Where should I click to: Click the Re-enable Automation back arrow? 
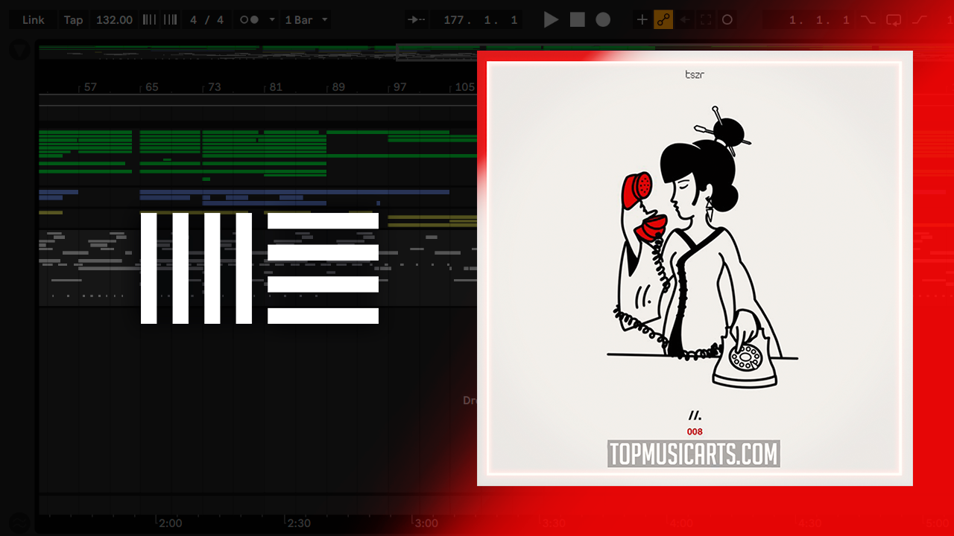pos(685,20)
